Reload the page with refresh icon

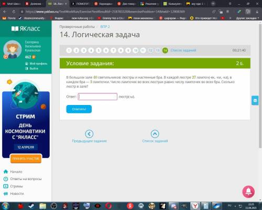(14, 12)
